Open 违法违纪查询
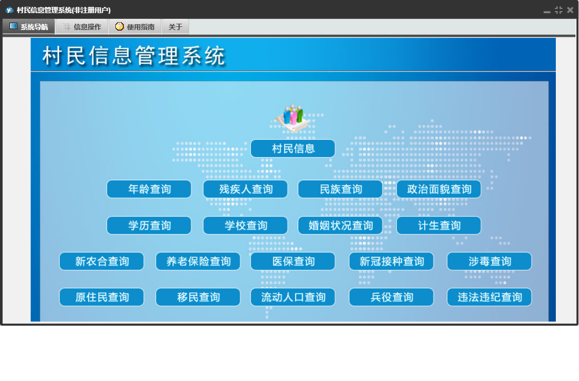This screenshot has width=579, height=381. tap(489, 297)
